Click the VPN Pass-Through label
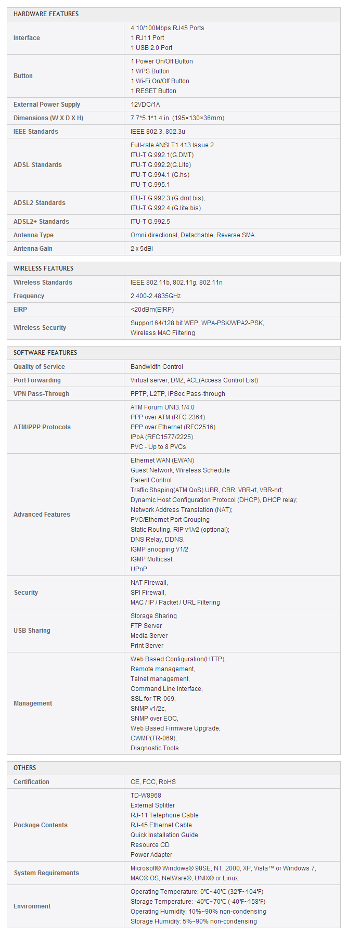The image size is (347, 936). pos(41,394)
